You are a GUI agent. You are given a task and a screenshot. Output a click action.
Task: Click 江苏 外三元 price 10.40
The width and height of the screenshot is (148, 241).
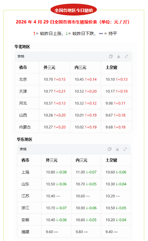point(51,196)
